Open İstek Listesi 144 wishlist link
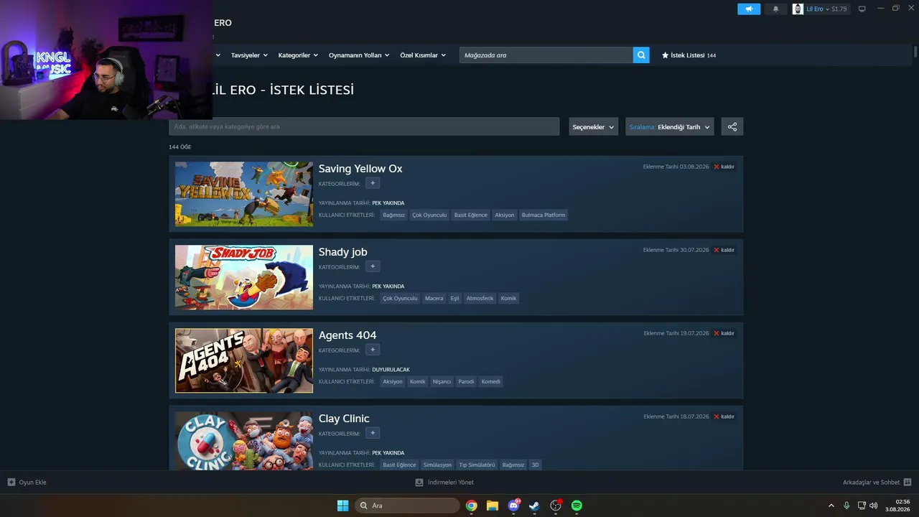Screen dimensions: 919x517 [x=689, y=55]
